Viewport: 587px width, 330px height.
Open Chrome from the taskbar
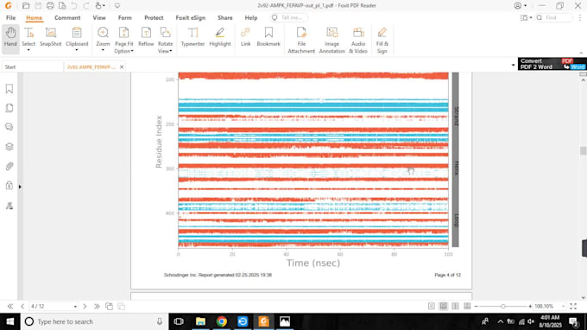(222, 321)
